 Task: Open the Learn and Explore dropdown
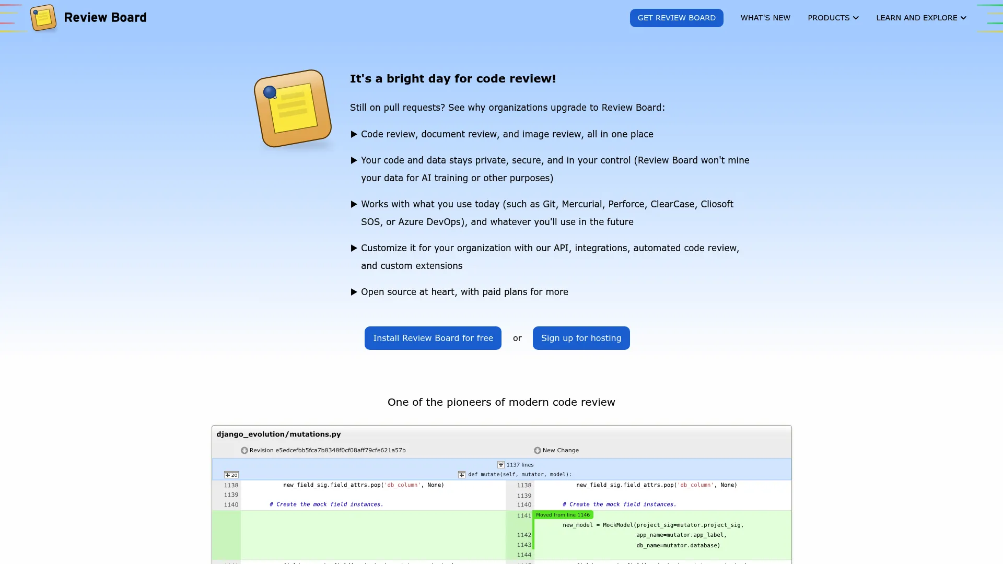pos(921,18)
